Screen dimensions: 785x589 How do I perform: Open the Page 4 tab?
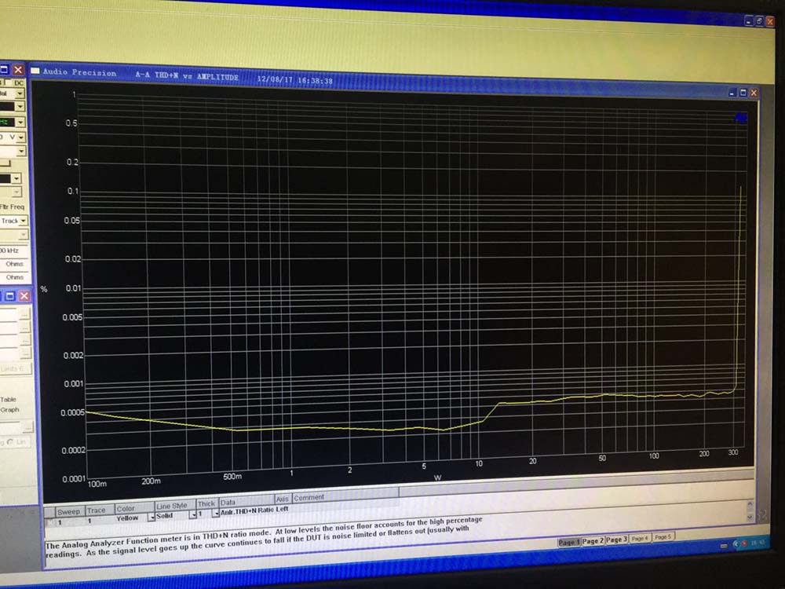tap(640, 538)
